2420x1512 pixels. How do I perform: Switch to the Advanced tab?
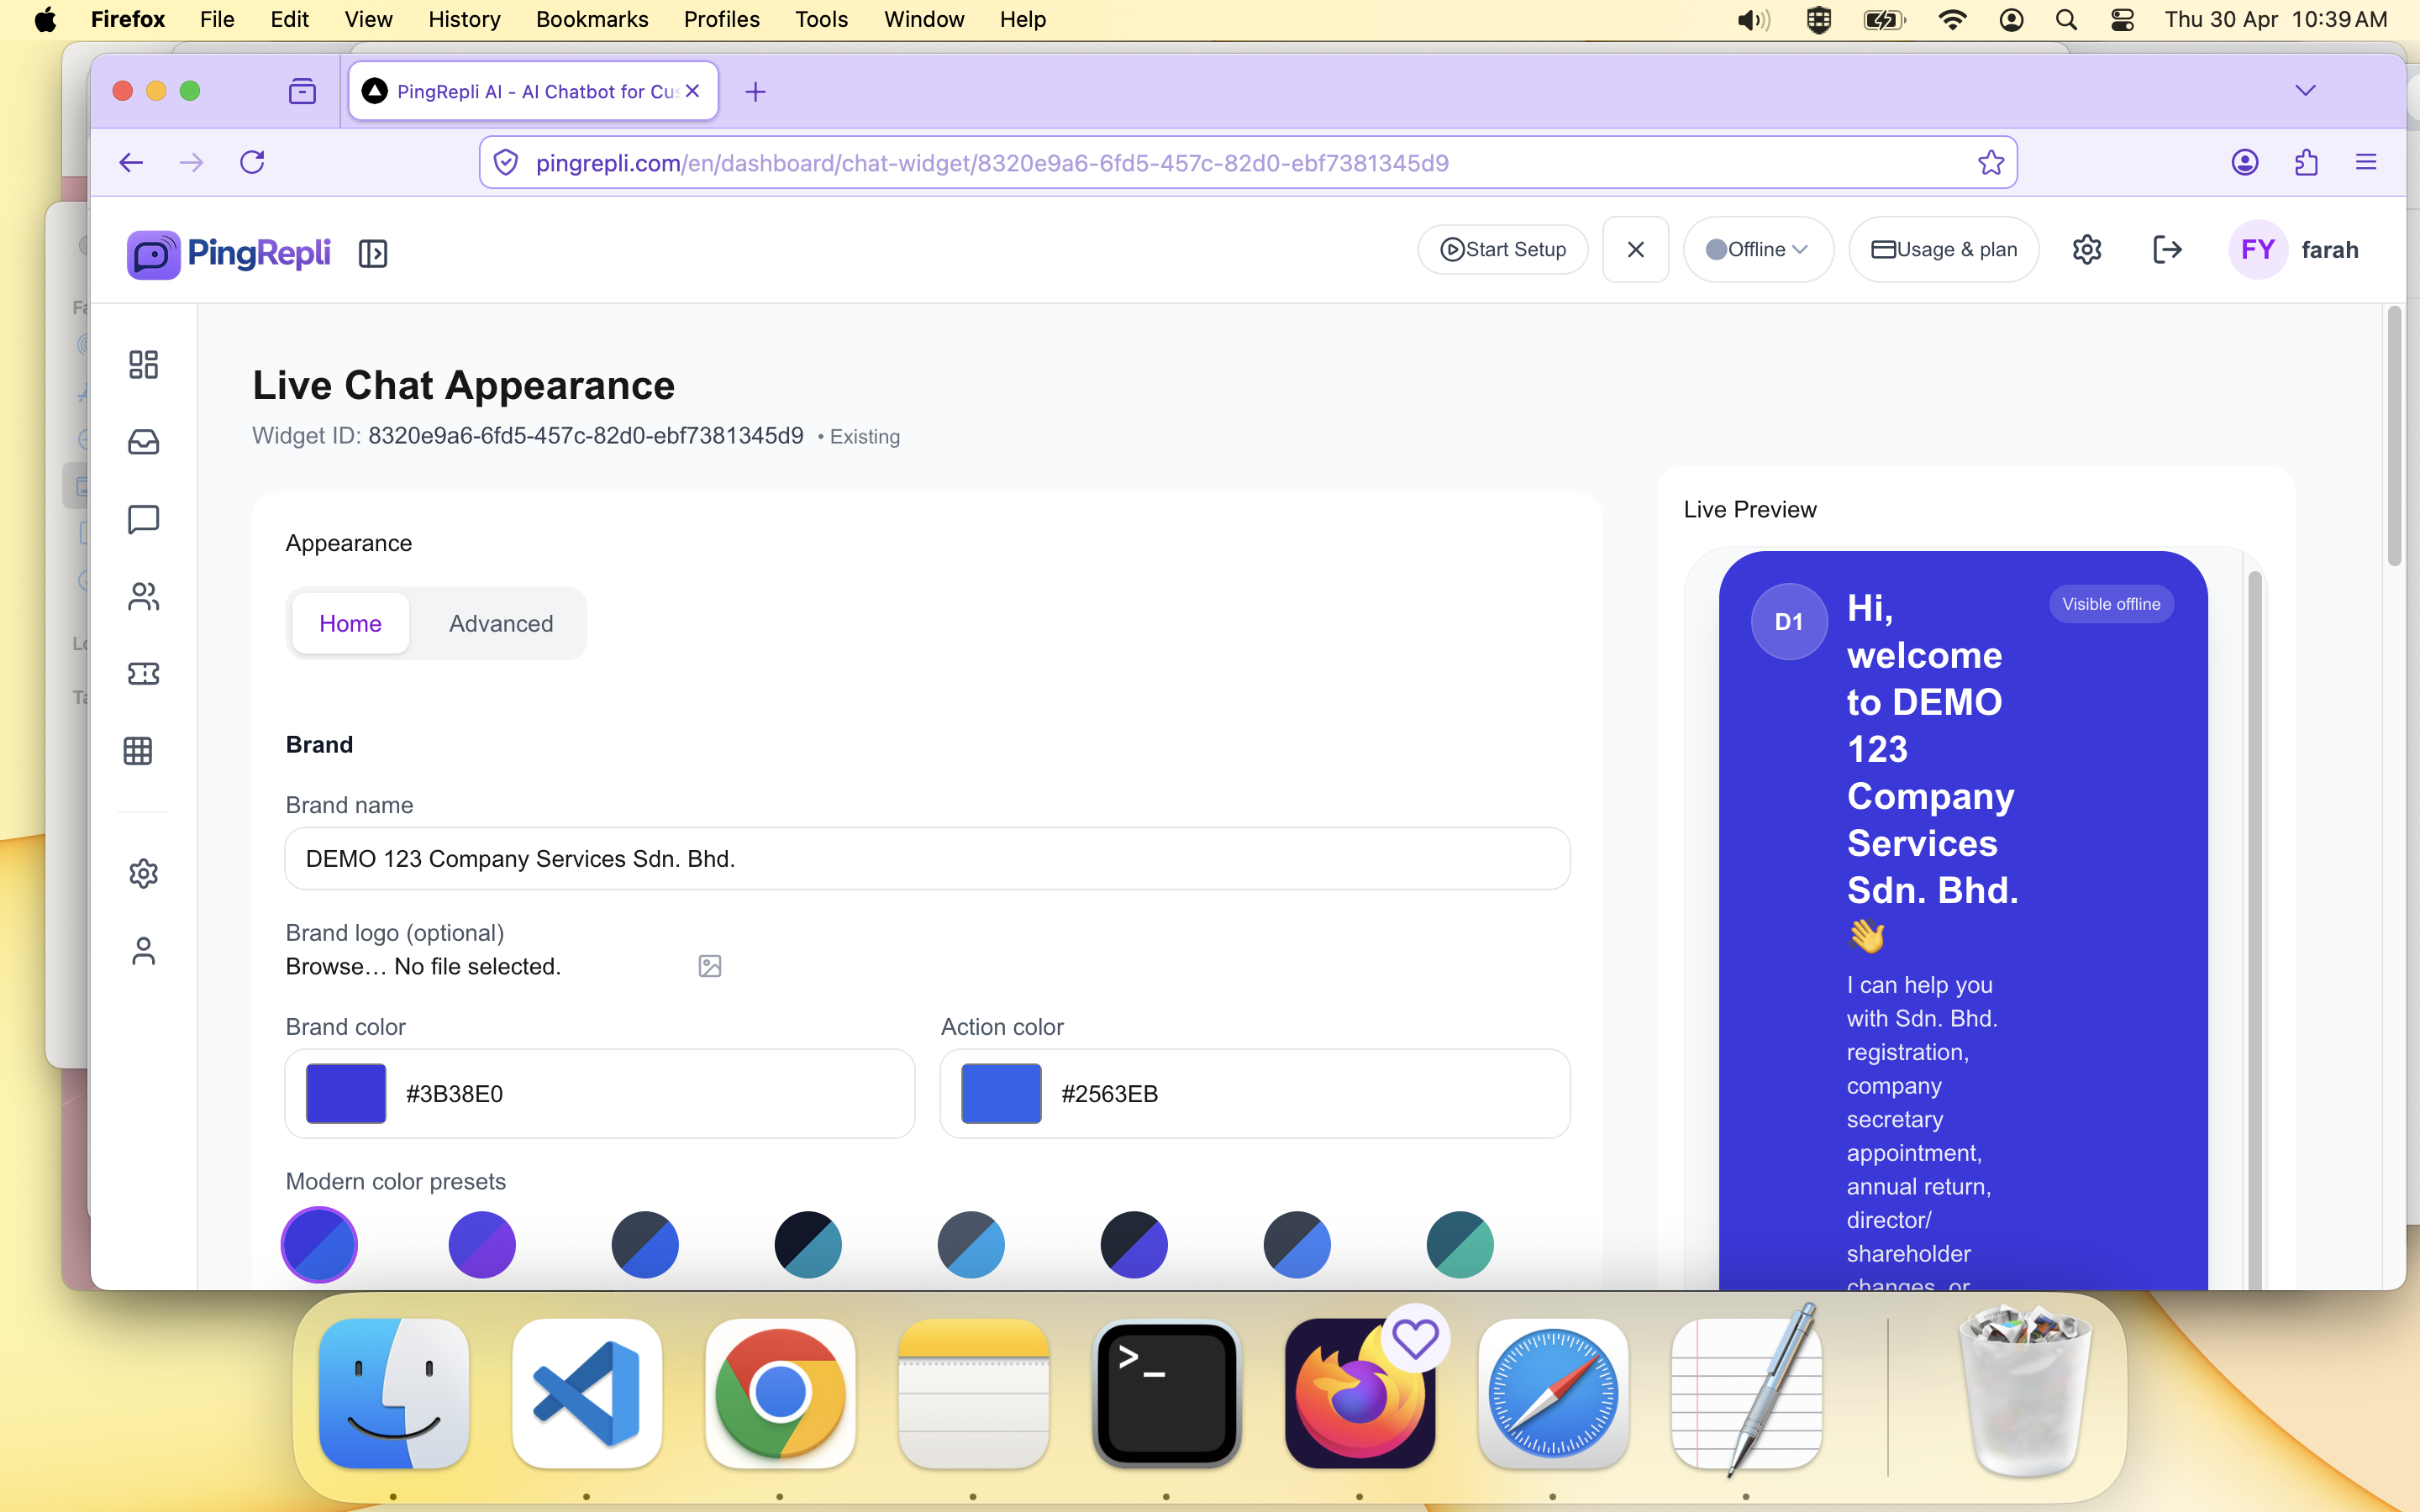[501, 623]
